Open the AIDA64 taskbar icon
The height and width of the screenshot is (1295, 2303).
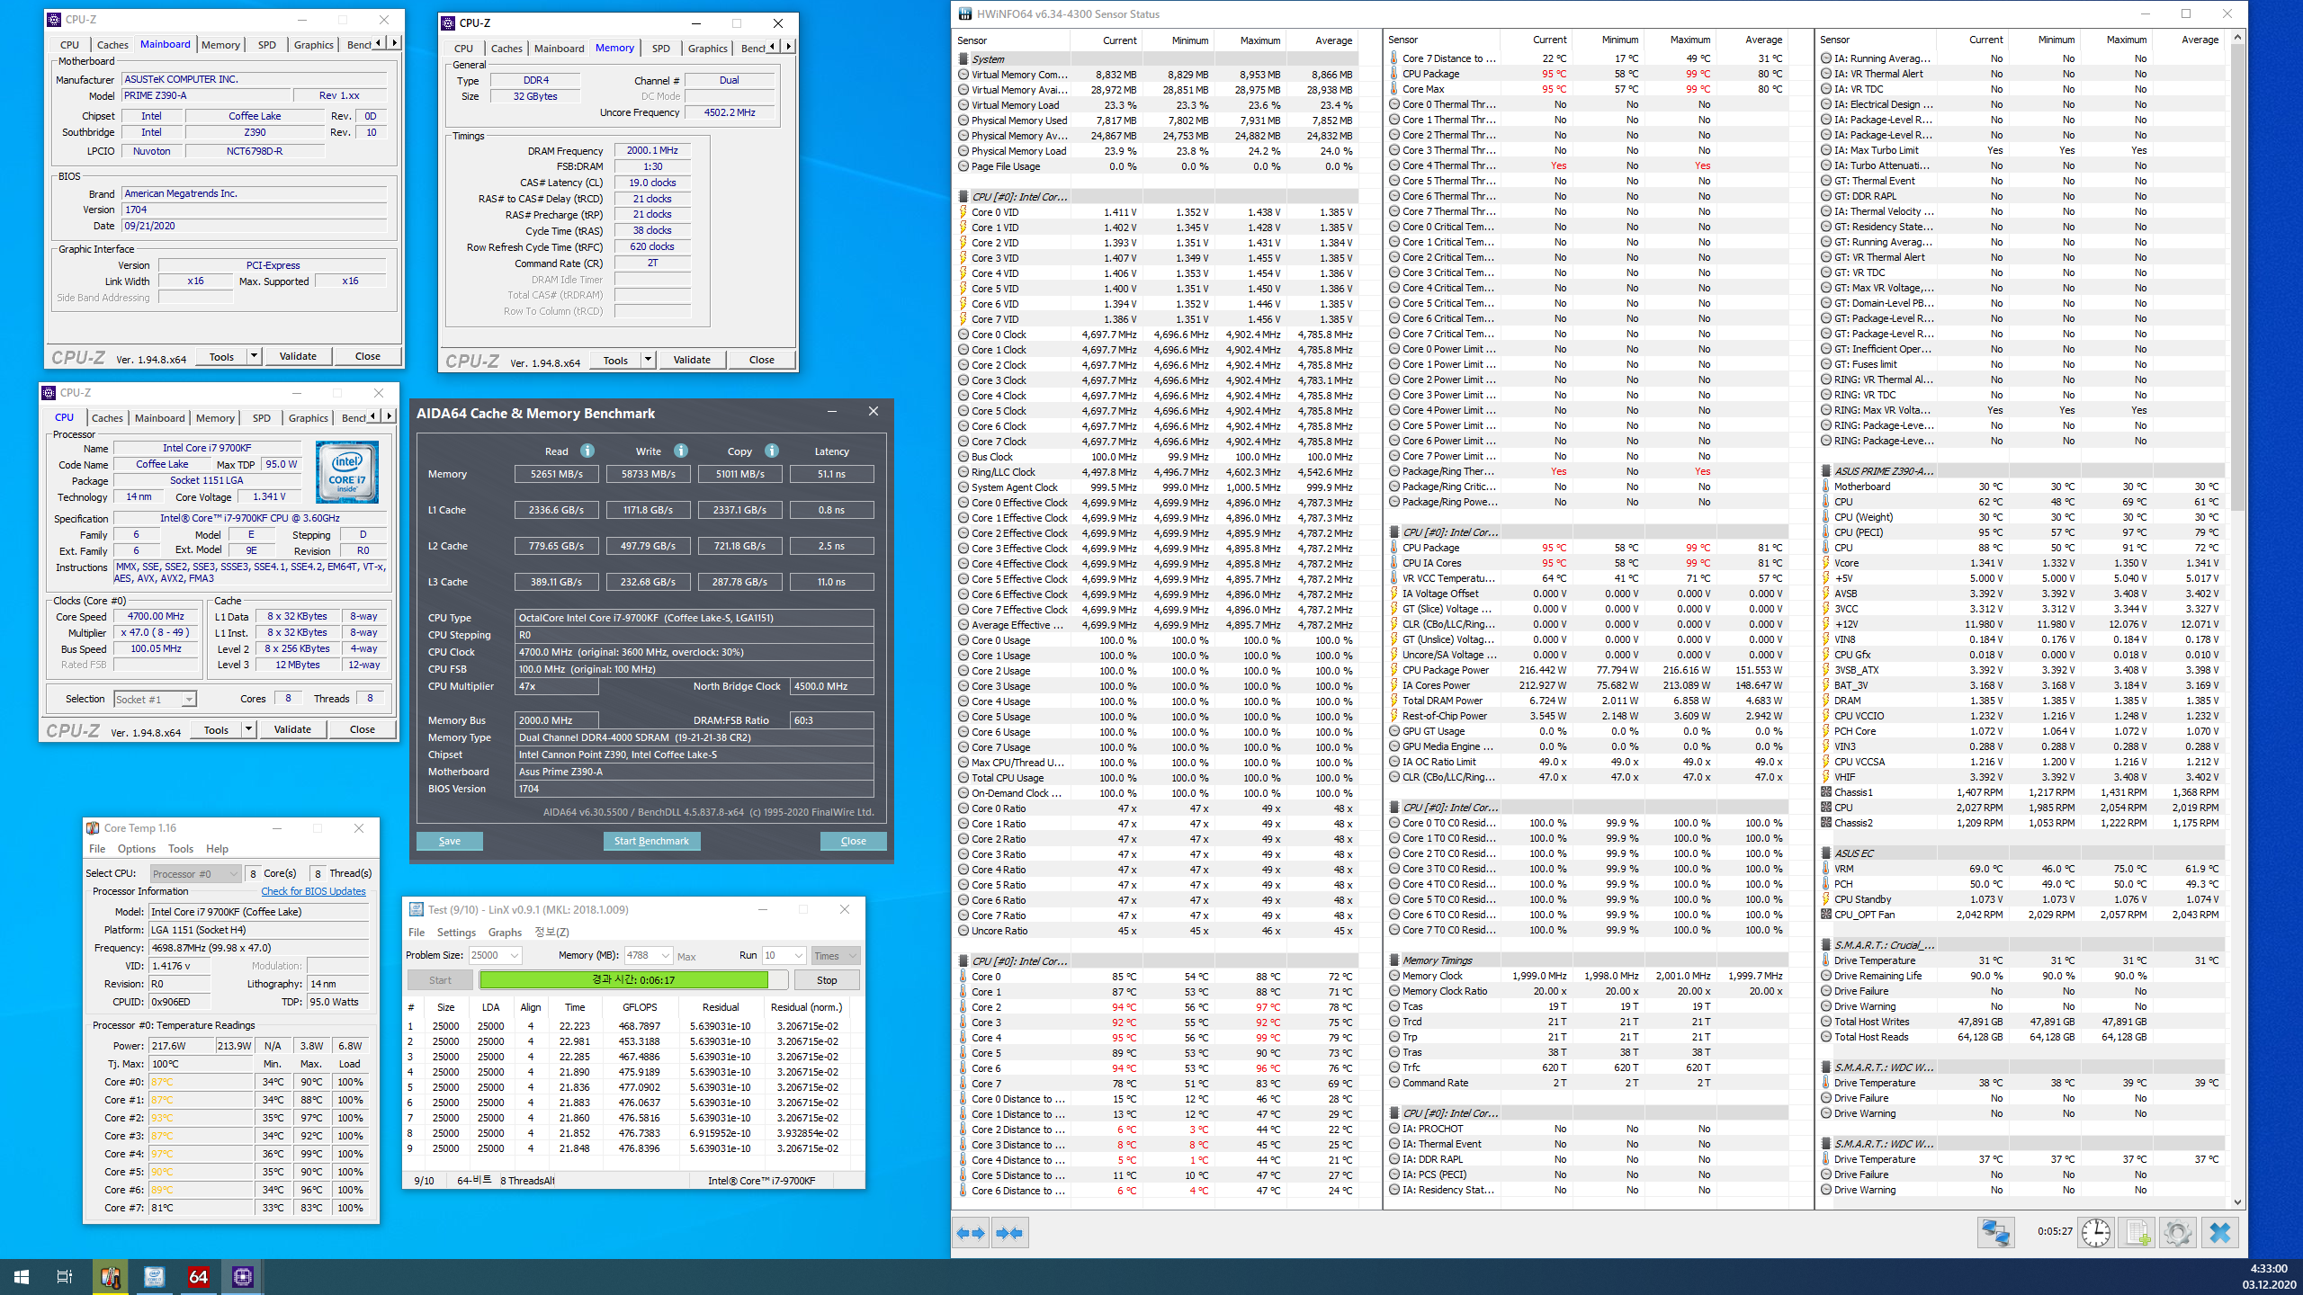point(198,1276)
